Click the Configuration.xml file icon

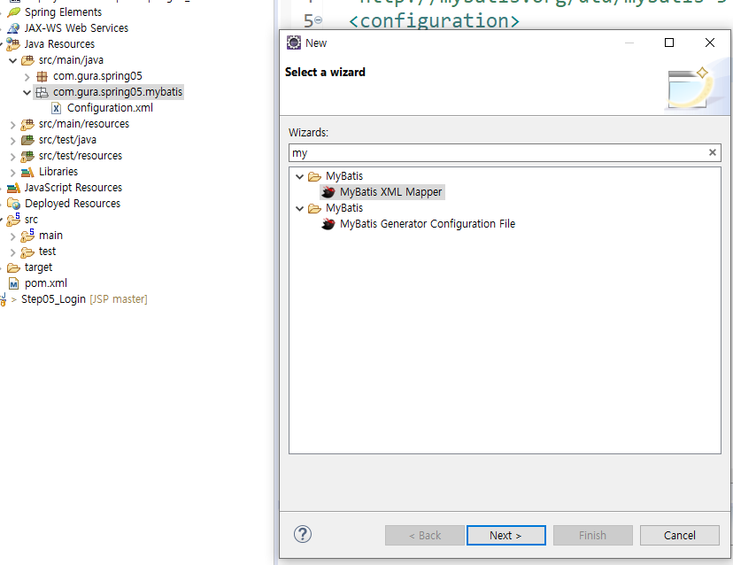[56, 108]
